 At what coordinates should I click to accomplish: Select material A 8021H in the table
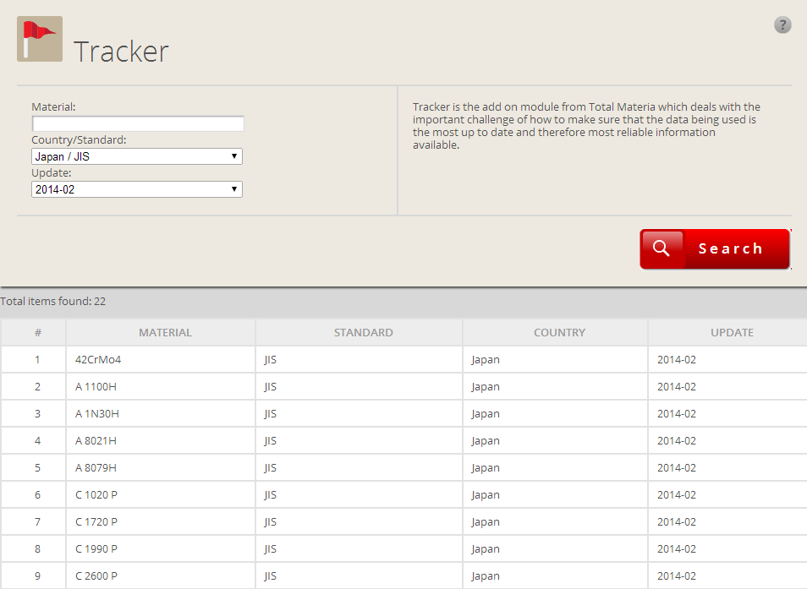click(x=96, y=441)
